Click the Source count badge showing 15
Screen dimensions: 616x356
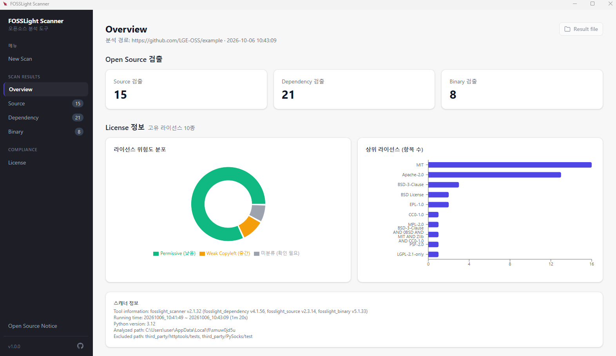click(78, 103)
